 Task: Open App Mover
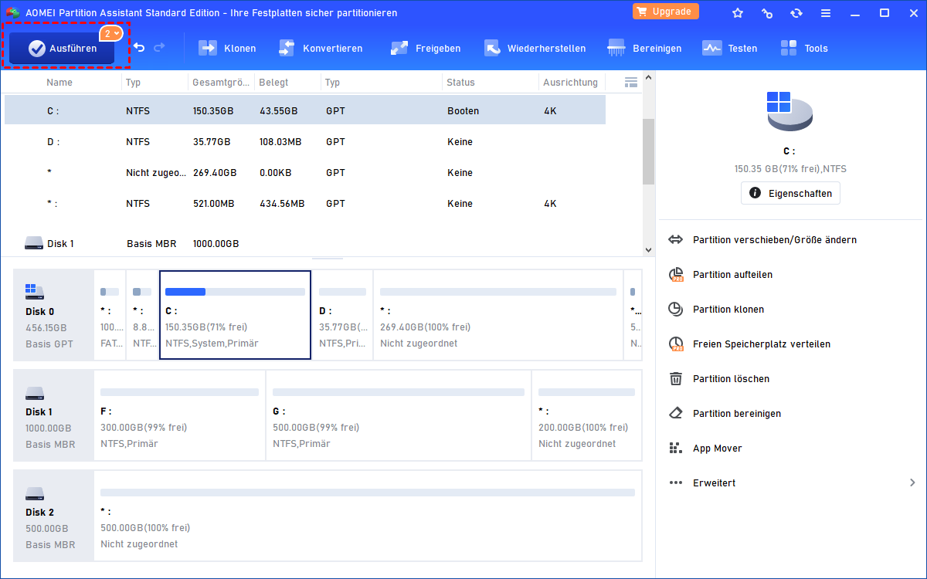718,449
